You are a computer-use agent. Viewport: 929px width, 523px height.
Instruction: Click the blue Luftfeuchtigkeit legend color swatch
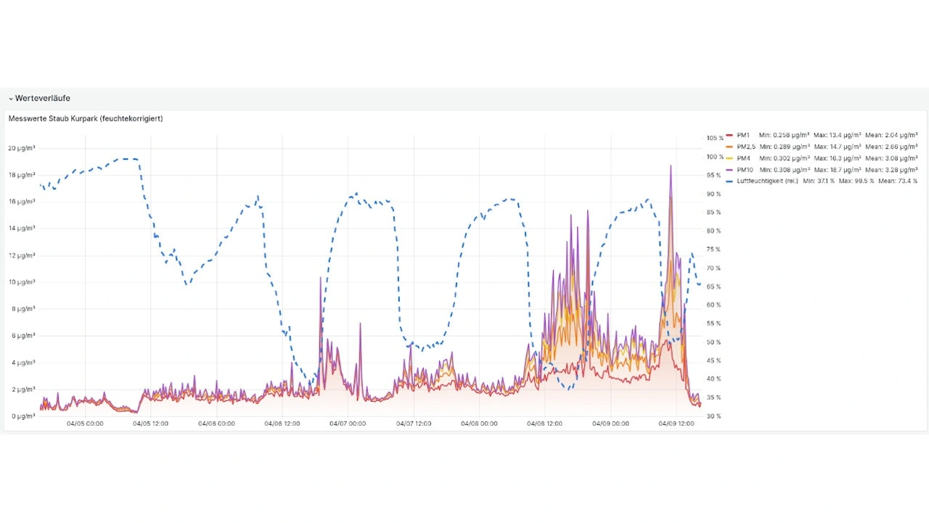729,181
